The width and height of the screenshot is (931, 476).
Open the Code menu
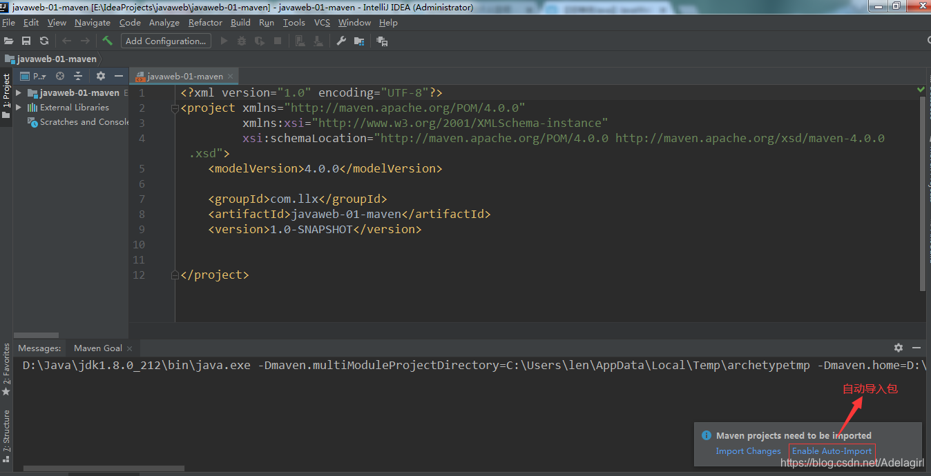130,22
